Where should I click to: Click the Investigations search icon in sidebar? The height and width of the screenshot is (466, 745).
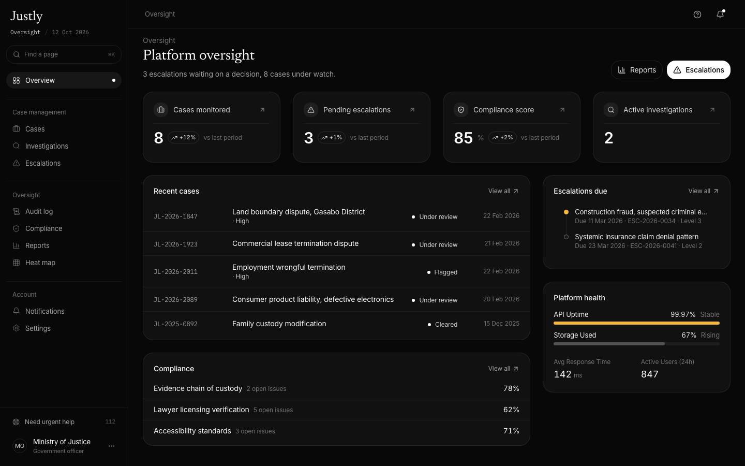16,146
